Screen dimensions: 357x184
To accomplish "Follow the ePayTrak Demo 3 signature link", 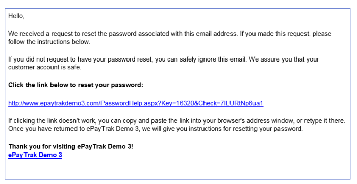I will point(35,155).
